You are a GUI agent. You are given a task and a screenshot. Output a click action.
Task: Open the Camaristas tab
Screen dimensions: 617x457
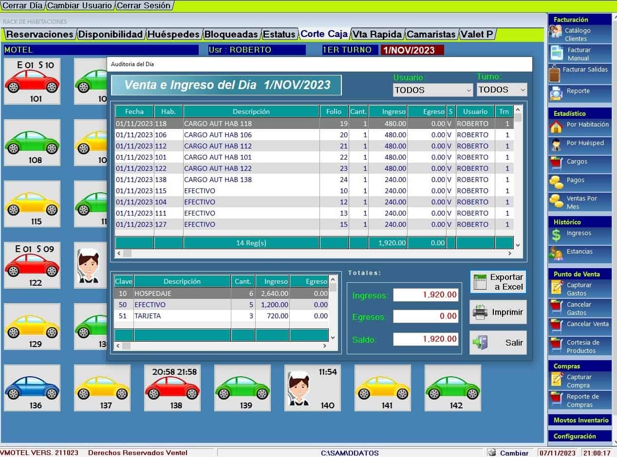coord(431,35)
